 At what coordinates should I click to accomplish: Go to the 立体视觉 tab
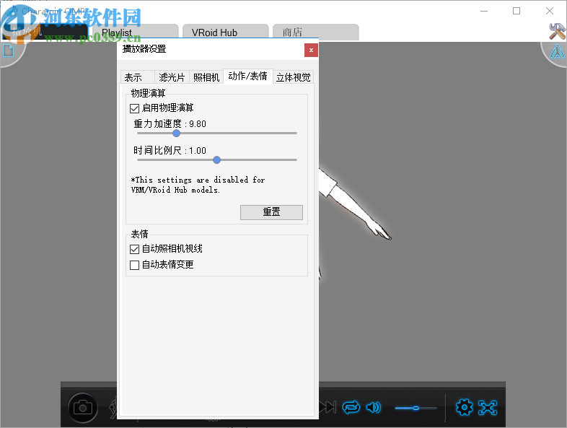(x=294, y=77)
